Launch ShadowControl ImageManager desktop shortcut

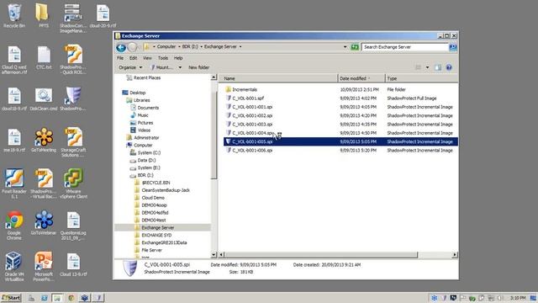tap(73, 19)
